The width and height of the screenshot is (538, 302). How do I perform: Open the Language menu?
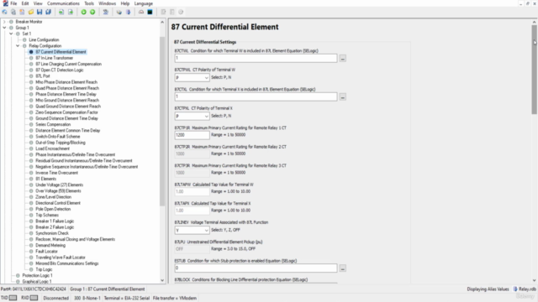[144, 3]
